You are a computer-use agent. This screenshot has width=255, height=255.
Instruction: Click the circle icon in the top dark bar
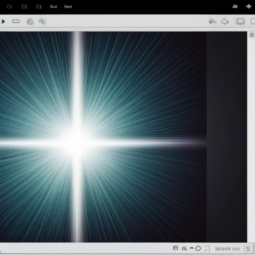9,7
